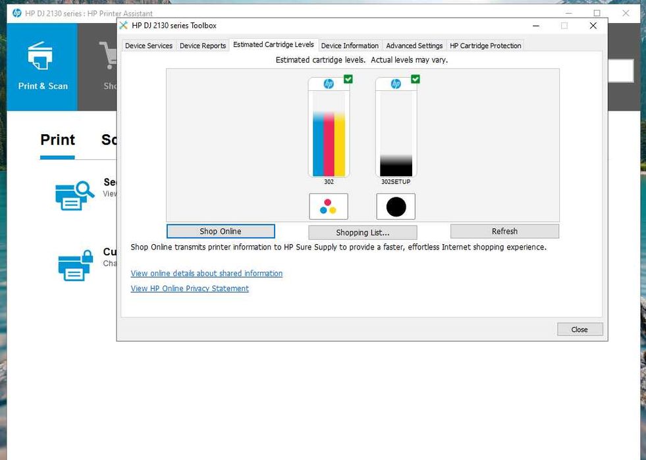Select the Print tab in Printer Assistant
Screen dimensions: 646x460
click(58, 140)
